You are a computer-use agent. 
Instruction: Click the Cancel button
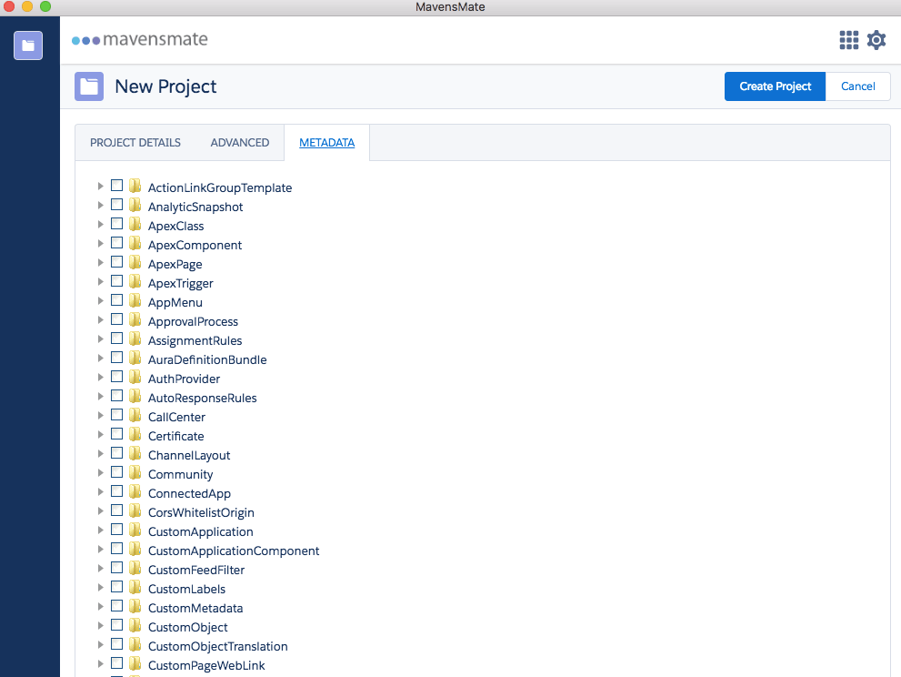858,86
